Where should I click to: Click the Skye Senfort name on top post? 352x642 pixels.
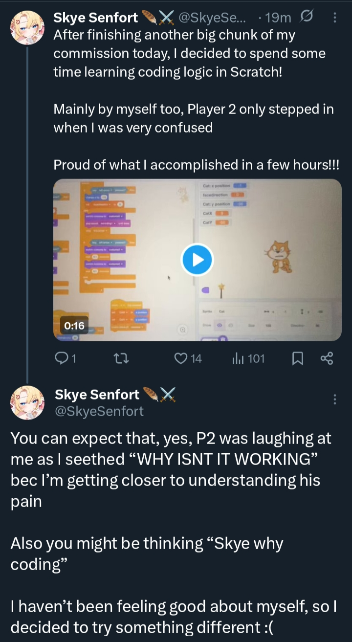click(96, 18)
